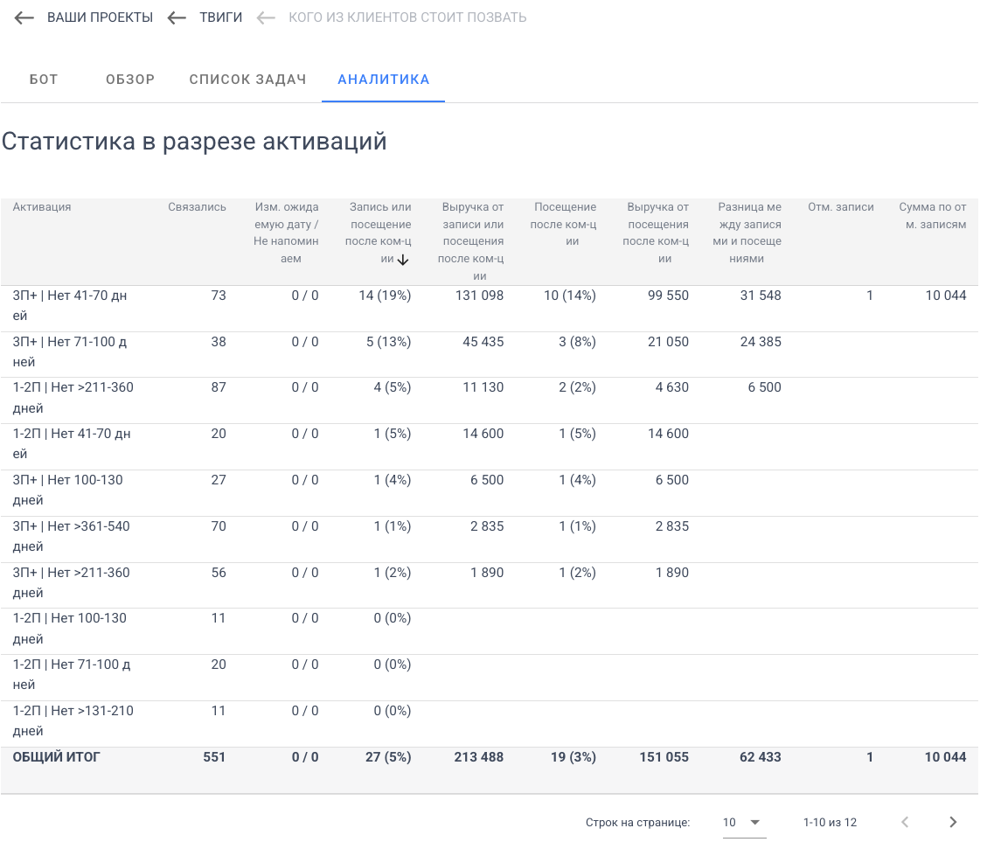Click row 3П+ | Нет 41-70 дней
The height and width of the screenshot is (849, 994).
pos(490,309)
